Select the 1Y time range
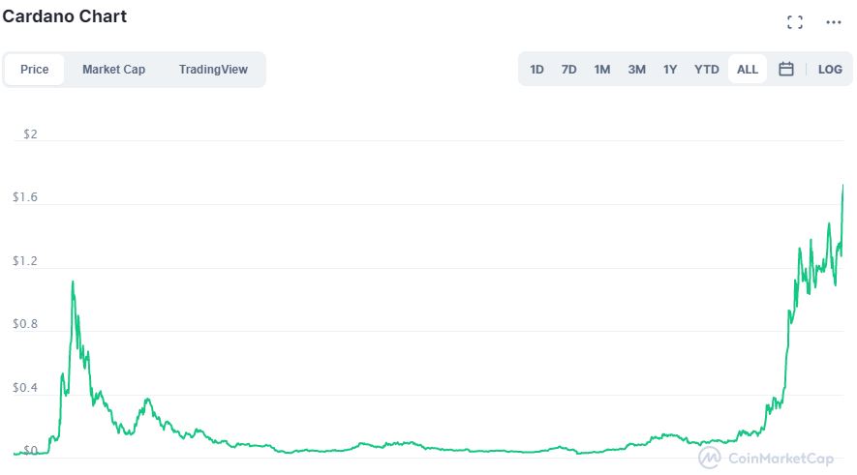 coord(670,70)
